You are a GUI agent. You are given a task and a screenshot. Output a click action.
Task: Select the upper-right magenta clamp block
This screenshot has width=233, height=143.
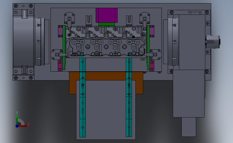(152, 31)
